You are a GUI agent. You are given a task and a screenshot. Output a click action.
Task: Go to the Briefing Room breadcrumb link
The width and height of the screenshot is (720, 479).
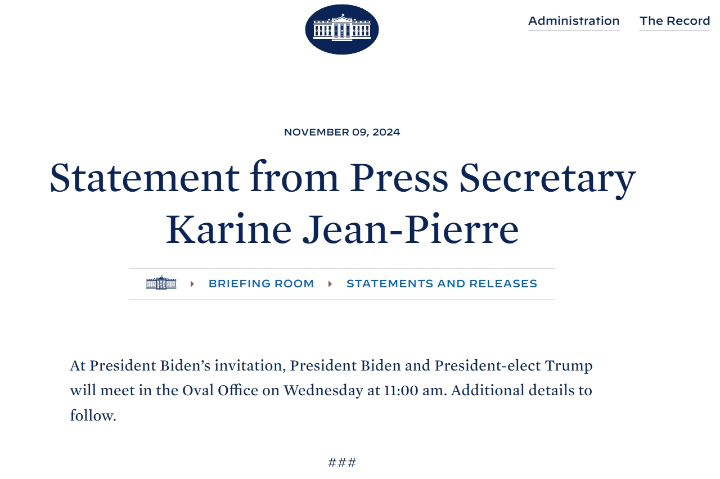tap(261, 284)
